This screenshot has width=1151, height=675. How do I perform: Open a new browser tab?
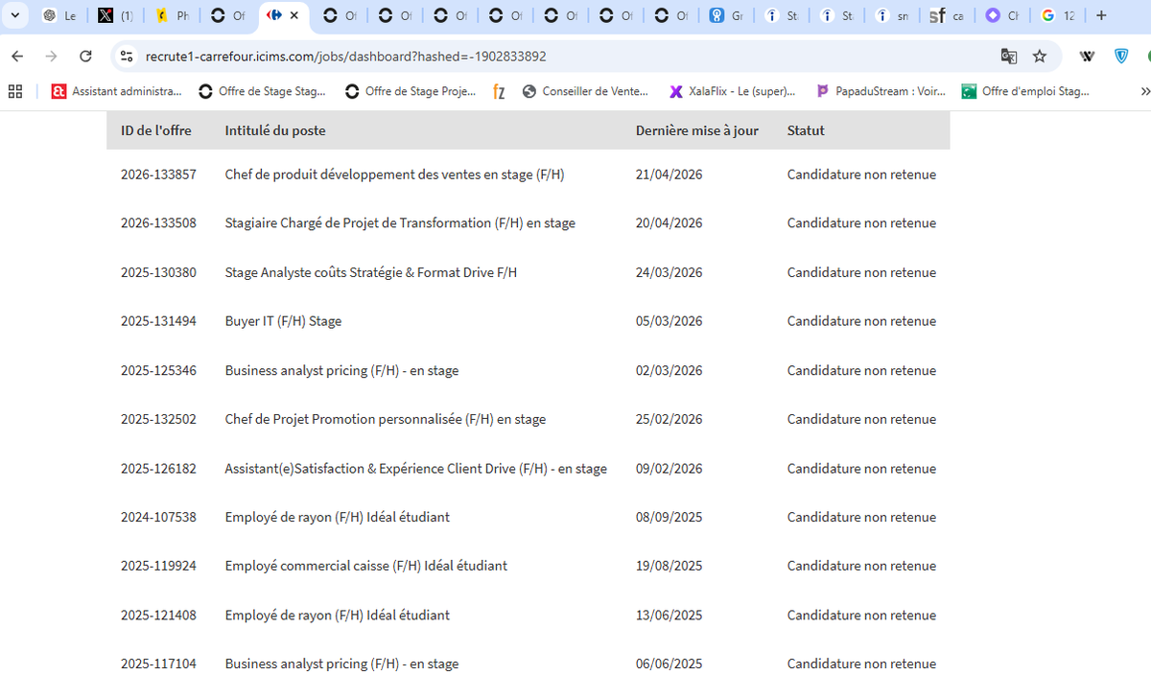1101,15
